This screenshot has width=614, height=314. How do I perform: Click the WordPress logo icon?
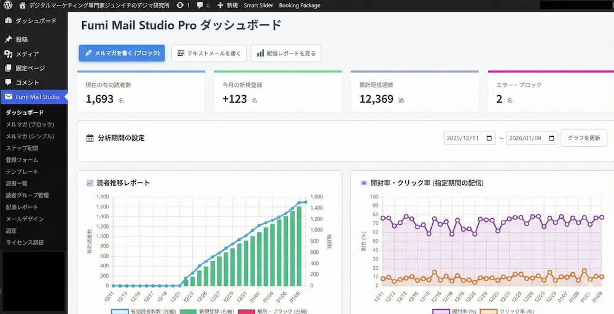point(7,5)
